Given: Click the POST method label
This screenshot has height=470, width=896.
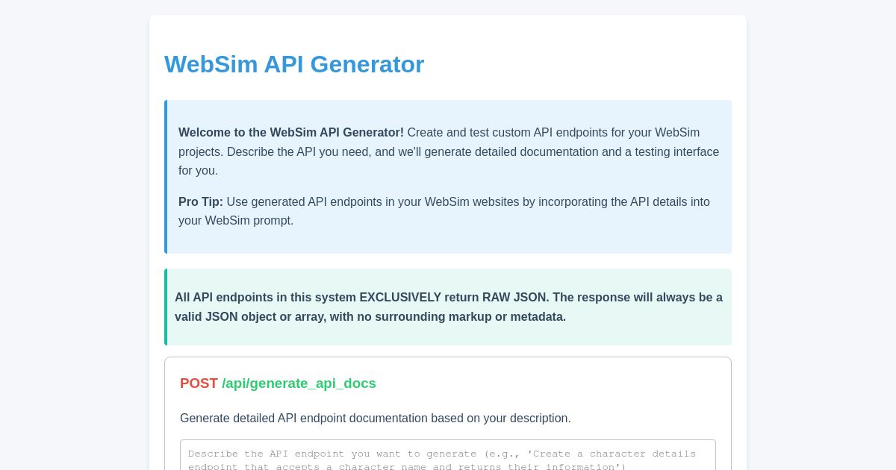Looking at the screenshot, I should 199,383.
